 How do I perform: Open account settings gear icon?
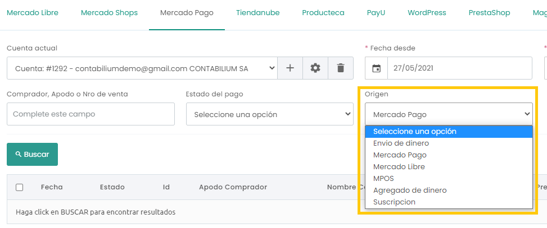[x=315, y=68]
